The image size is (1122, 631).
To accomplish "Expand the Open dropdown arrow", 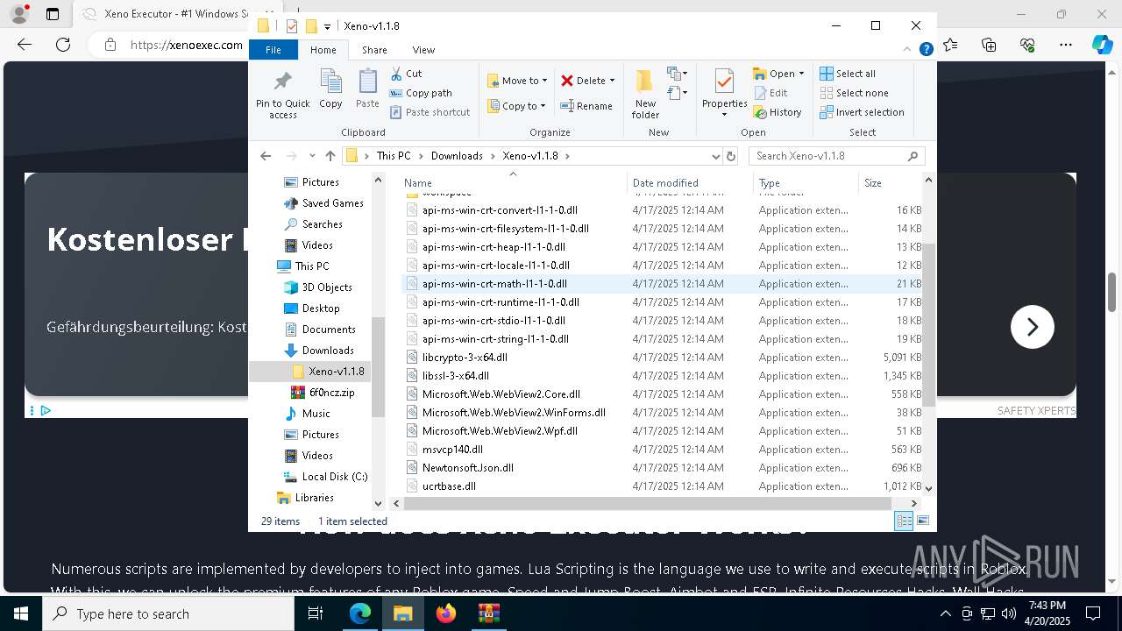I will tap(801, 74).
